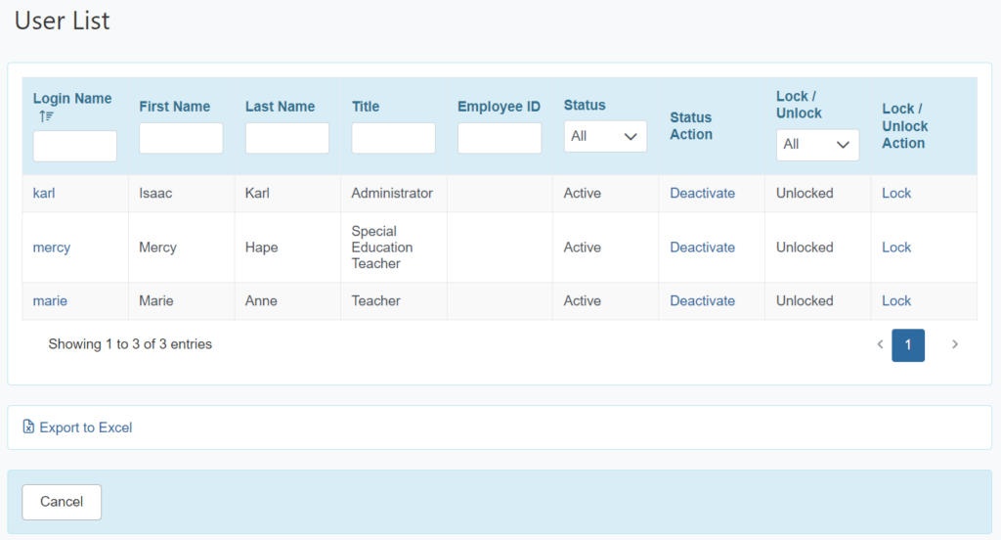
Task: Go to next page arrow
Action: tap(955, 344)
